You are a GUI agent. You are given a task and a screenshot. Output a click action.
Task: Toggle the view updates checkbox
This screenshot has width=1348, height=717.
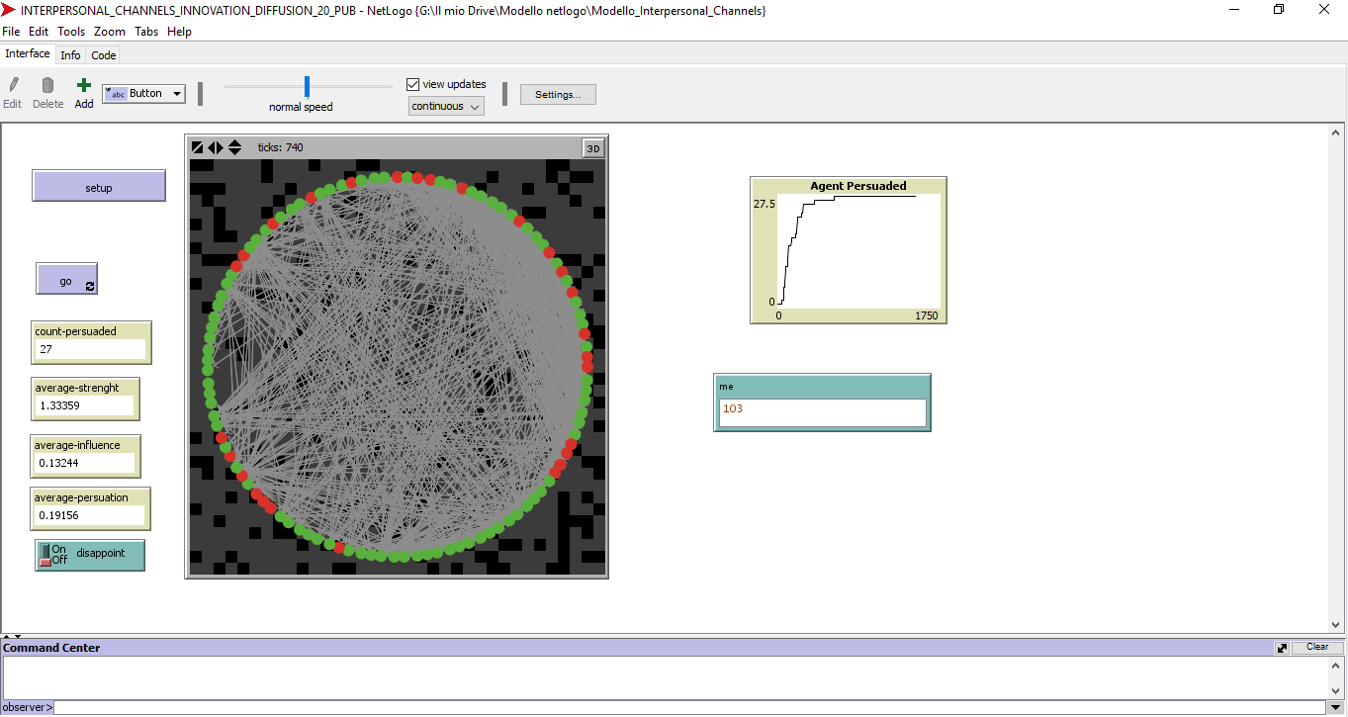click(413, 84)
